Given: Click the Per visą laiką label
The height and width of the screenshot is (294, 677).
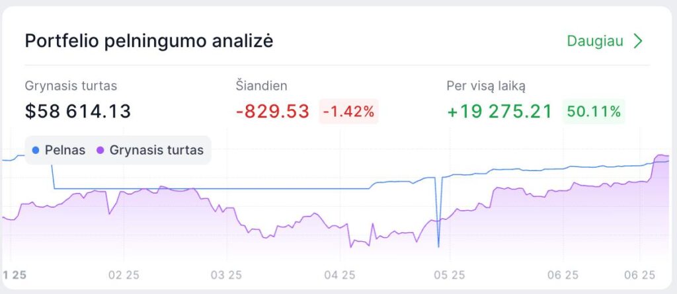Looking at the screenshot, I should pyautogui.click(x=487, y=85).
